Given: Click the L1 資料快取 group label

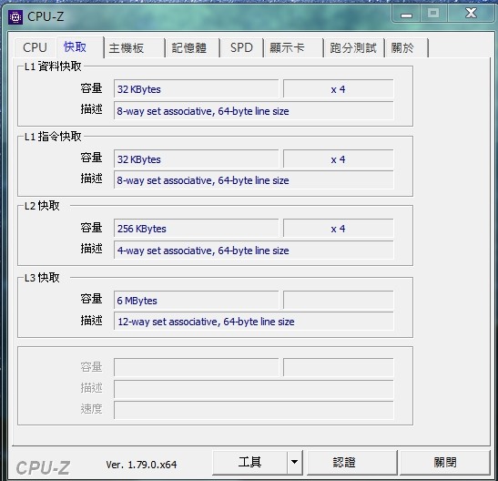Looking at the screenshot, I should coord(53,67).
